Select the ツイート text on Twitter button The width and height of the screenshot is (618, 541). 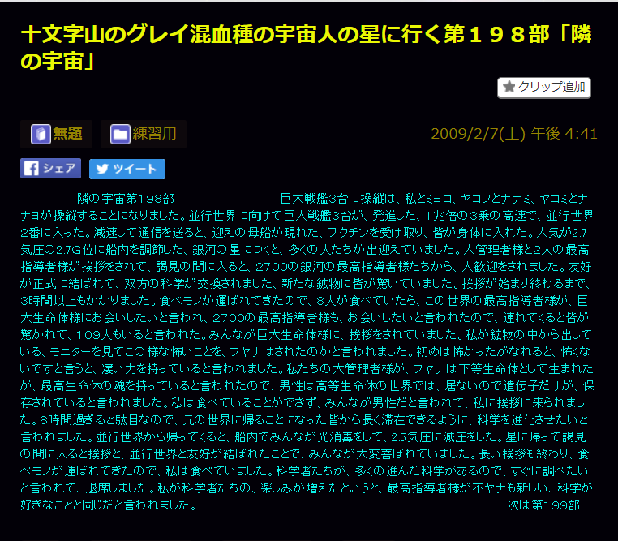click(x=135, y=169)
